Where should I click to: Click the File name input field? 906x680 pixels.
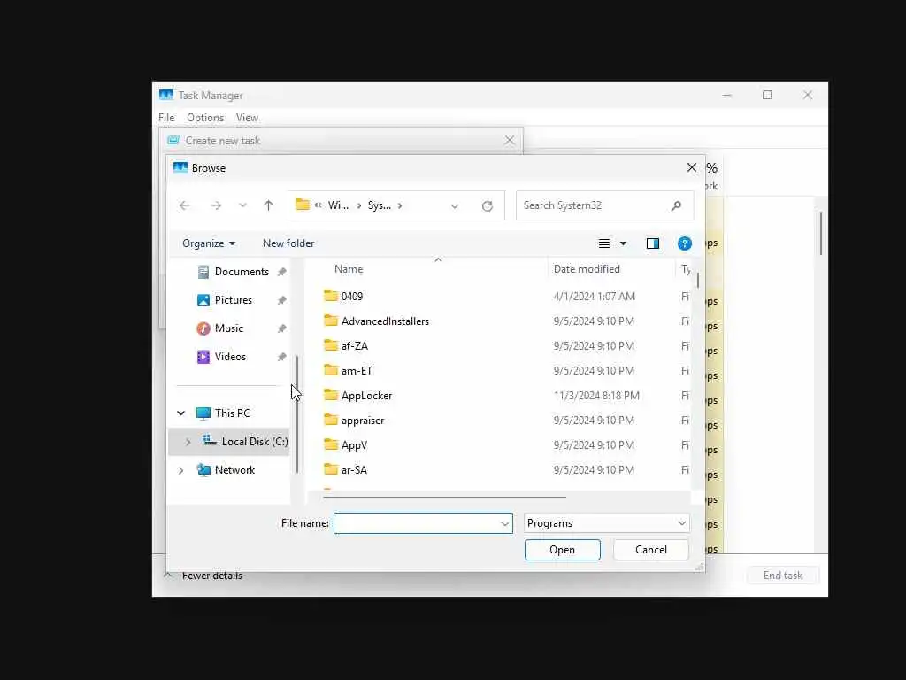(418, 523)
